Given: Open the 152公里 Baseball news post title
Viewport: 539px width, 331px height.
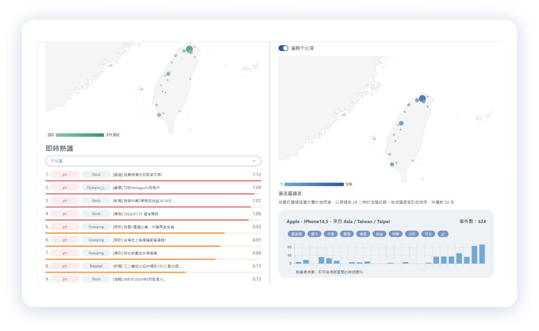Looking at the screenshot, I should [x=147, y=266].
